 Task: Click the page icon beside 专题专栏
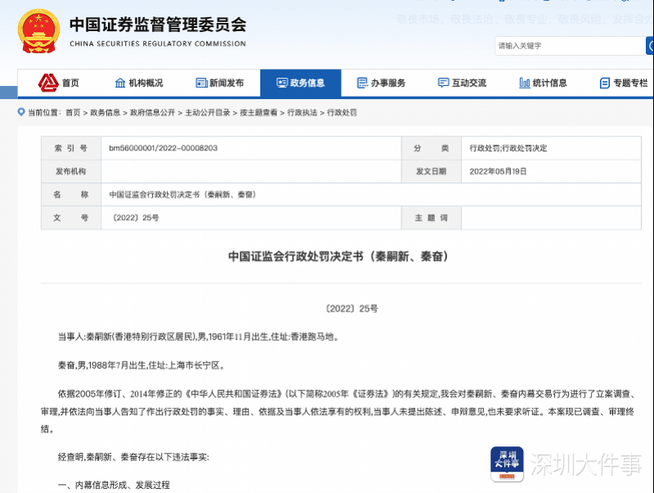pyautogui.click(x=605, y=83)
